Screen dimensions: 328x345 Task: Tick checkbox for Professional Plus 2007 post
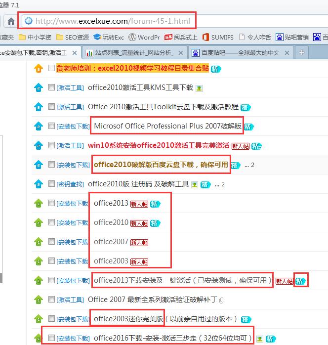pyautogui.click(x=51, y=126)
